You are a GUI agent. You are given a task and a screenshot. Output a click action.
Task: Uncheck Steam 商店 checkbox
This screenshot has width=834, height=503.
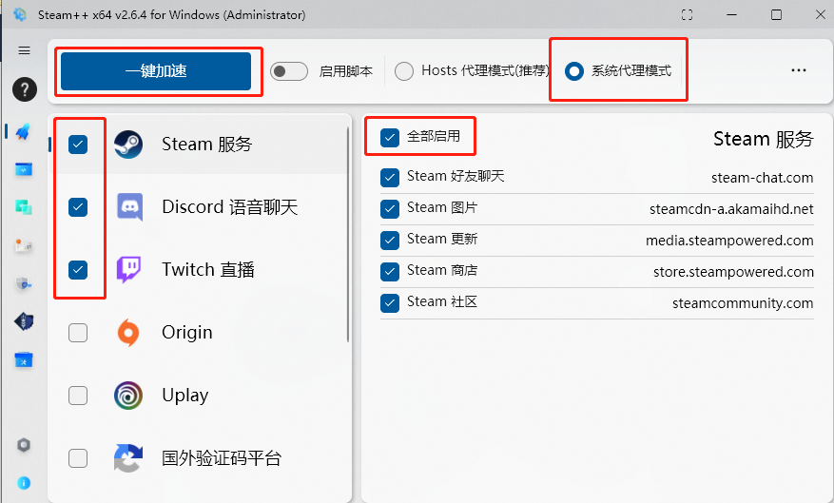point(390,272)
